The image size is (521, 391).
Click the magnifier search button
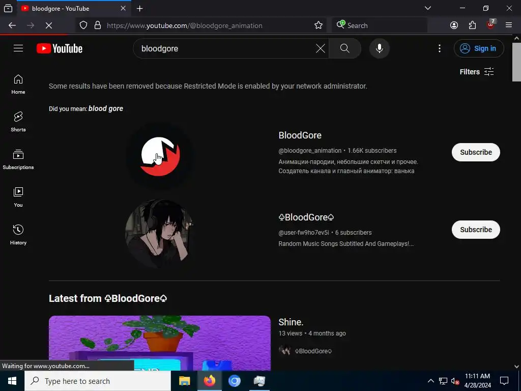[344, 48]
